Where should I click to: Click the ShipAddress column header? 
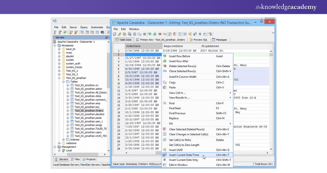[x=234, y=46]
